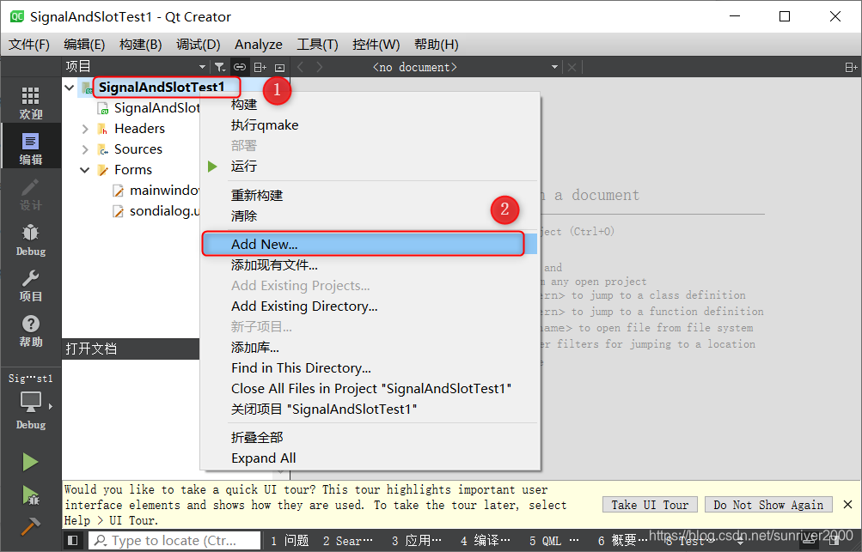Toggle synchronize with editor link icon
Screen dimensions: 862x552
click(x=240, y=67)
